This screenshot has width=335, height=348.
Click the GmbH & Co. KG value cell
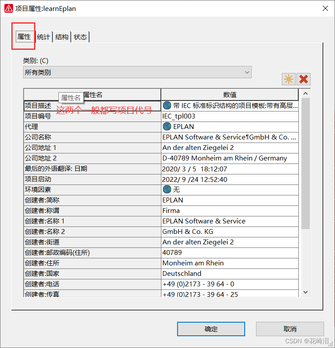point(229,231)
